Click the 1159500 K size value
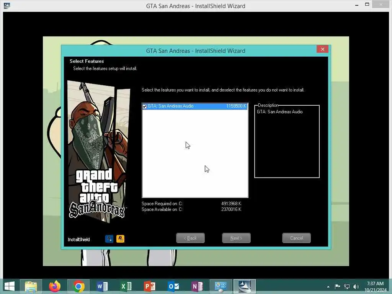The width and height of the screenshot is (392, 294). [236, 106]
